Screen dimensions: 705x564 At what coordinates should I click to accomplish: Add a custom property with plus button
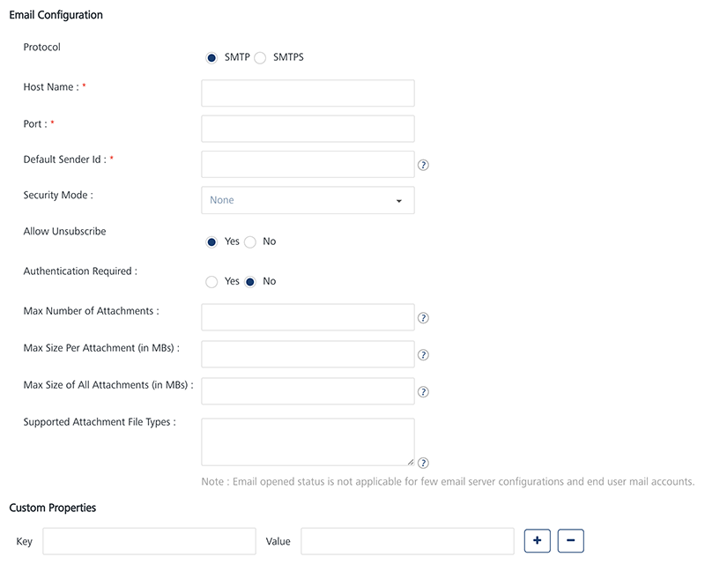[537, 540]
